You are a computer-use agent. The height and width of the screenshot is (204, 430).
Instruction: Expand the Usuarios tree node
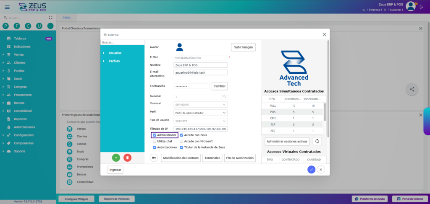104,53
